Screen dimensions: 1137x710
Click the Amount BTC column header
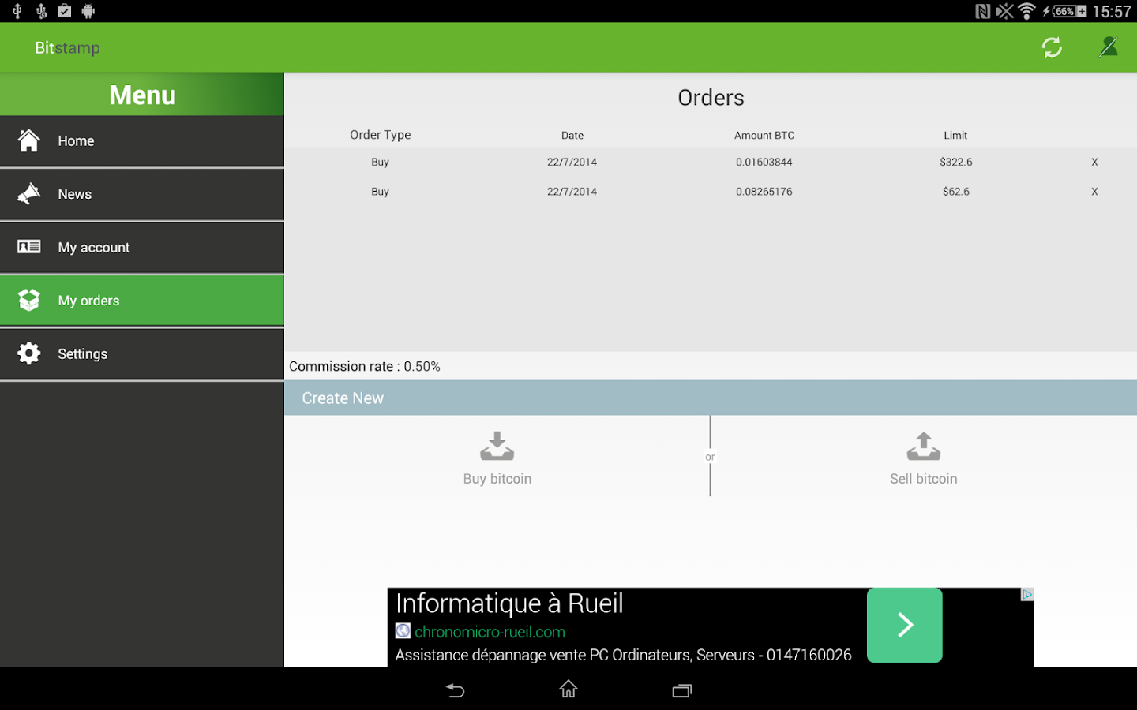(x=764, y=136)
